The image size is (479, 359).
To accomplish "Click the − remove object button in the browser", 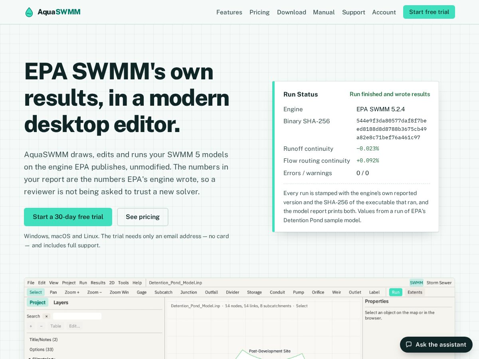I will click(41, 326).
